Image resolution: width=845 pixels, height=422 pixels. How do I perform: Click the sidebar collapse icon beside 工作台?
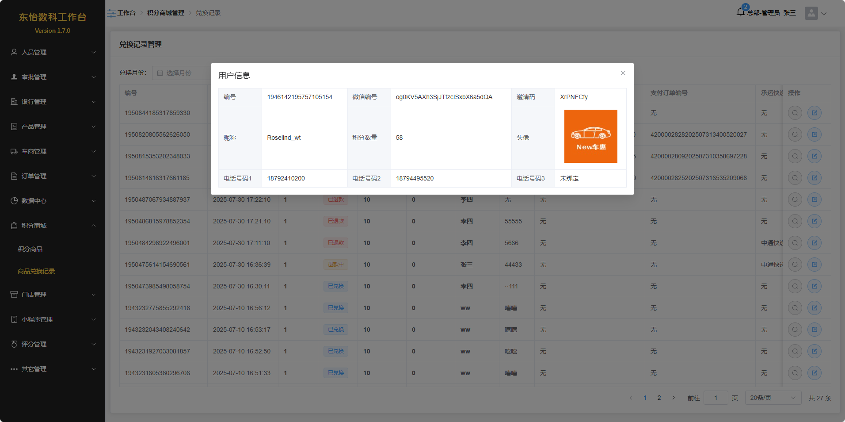111,13
